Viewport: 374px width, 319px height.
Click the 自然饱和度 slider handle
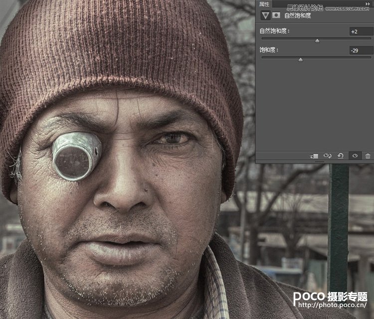click(317, 41)
